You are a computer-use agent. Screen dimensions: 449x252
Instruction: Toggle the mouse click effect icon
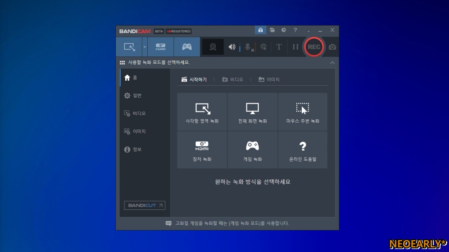click(264, 47)
